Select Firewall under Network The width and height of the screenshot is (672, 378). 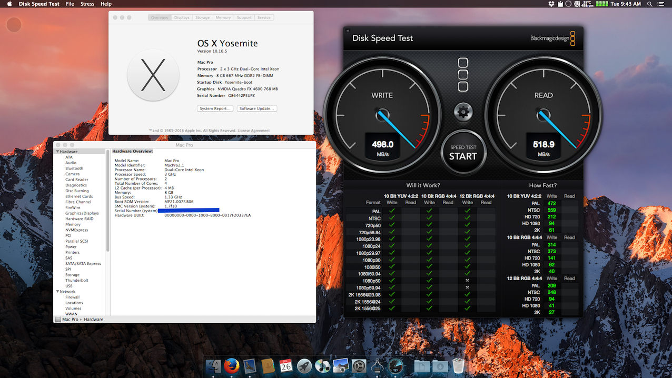(x=73, y=297)
